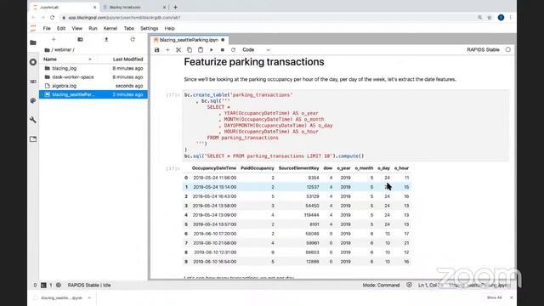
Task: Click the new launcher plus icon
Action: pos(54,40)
